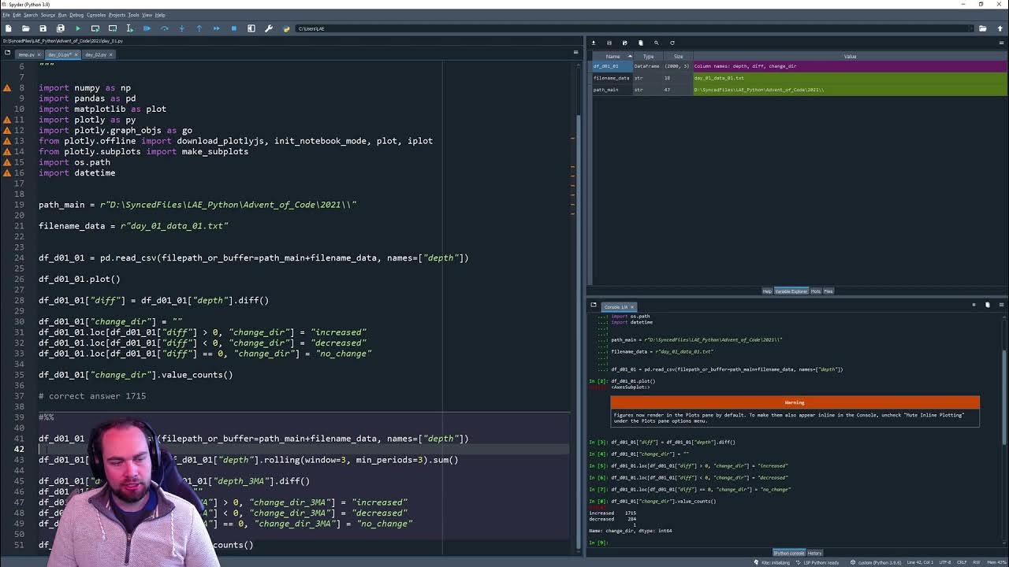The image size is (1009, 567).
Task: Open the Search menu
Action: point(31,15)
